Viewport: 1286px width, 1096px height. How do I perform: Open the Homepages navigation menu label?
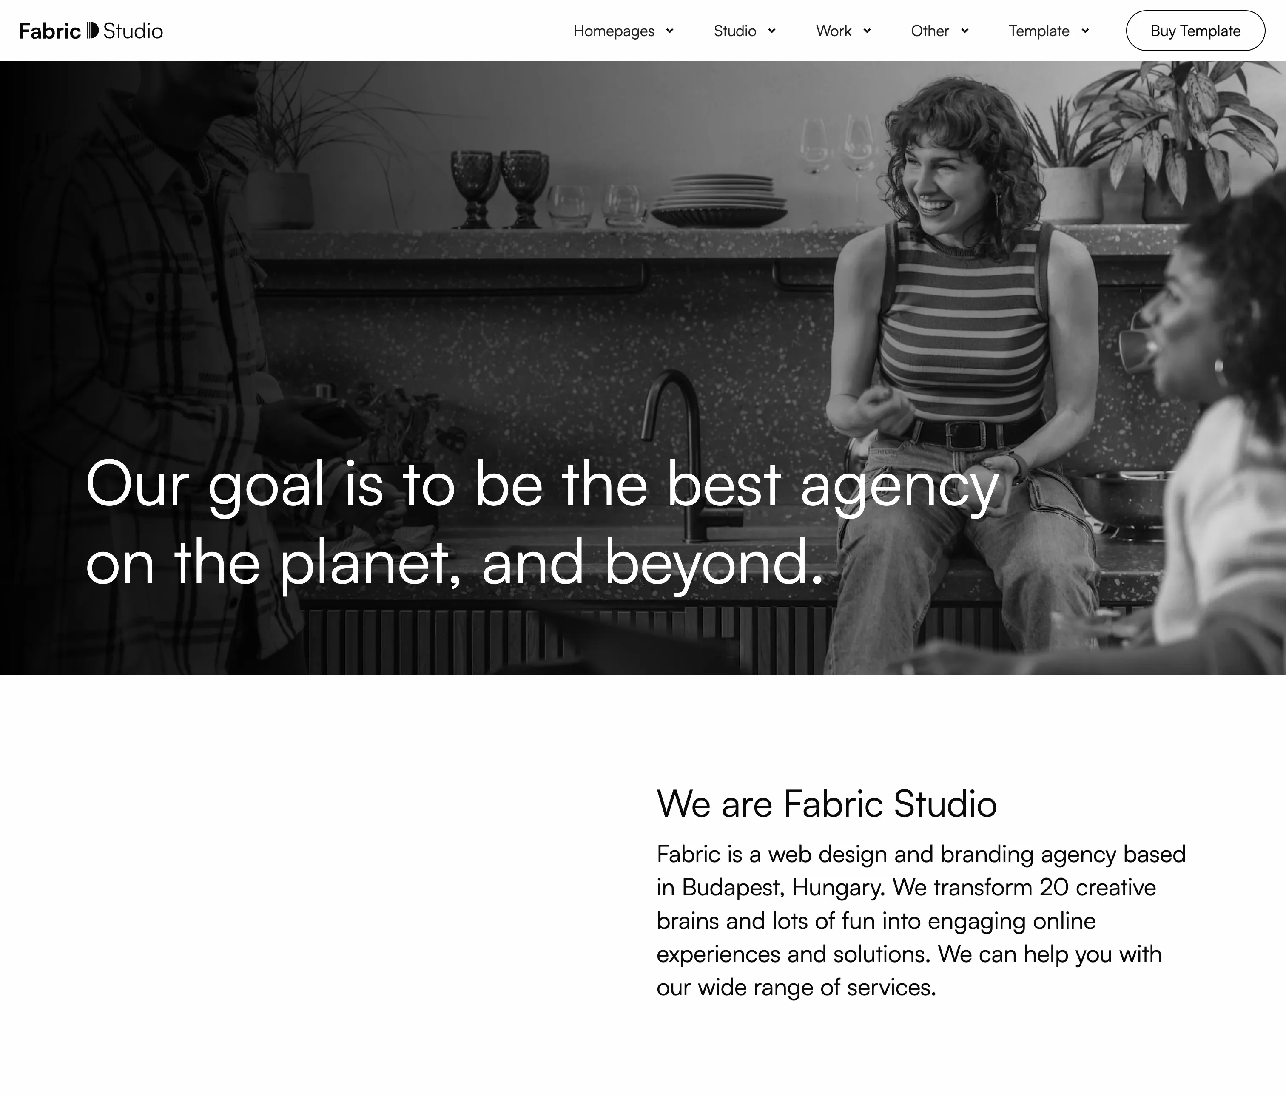click(x=614, y=31)
